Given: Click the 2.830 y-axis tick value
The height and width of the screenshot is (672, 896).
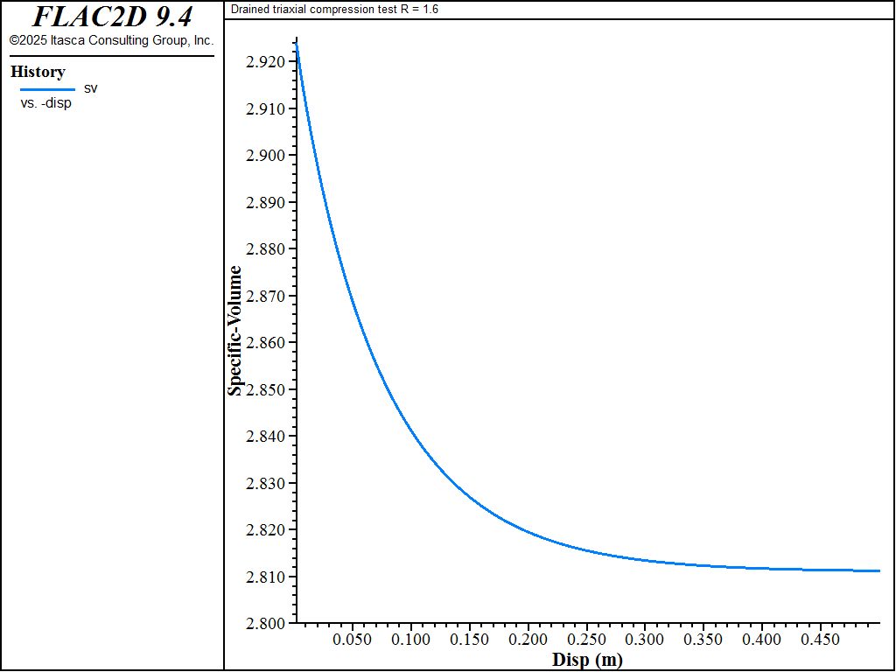Looking at the screenshot, I should [x=264, y=483].
